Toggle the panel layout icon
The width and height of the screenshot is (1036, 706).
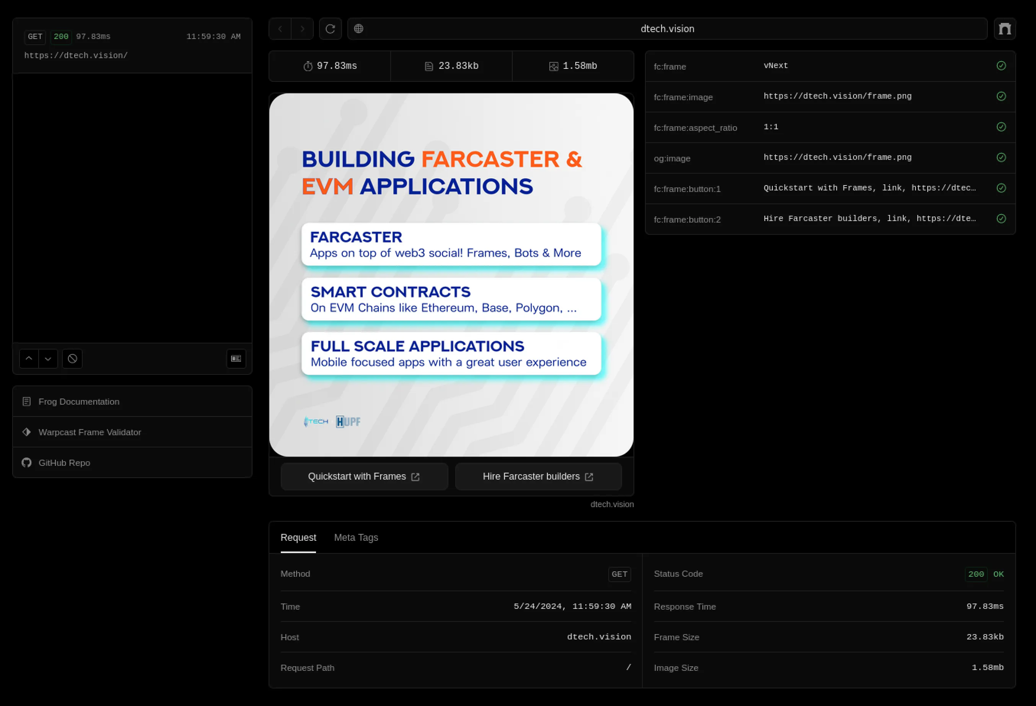click(236, 358)
